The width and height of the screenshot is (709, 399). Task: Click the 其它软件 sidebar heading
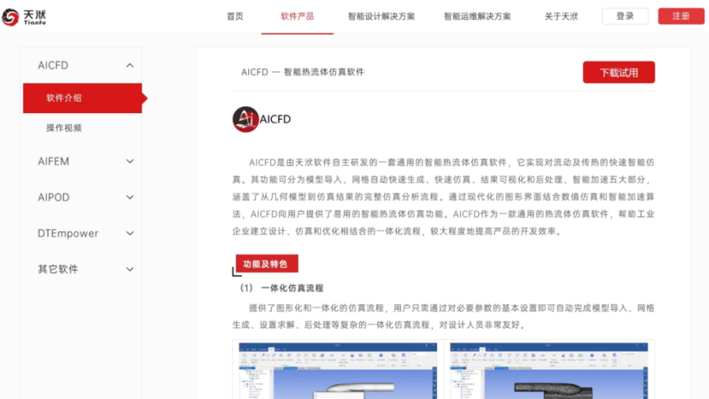click(58, 269)
